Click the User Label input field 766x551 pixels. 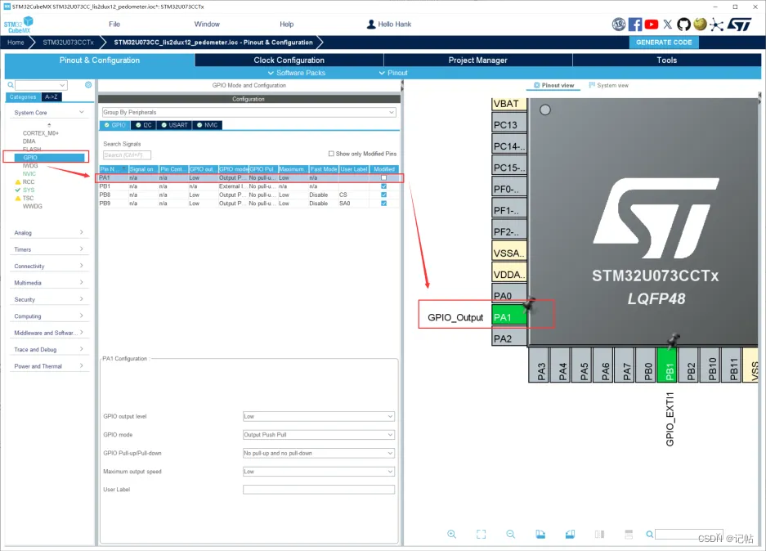(x=319, y=490)
